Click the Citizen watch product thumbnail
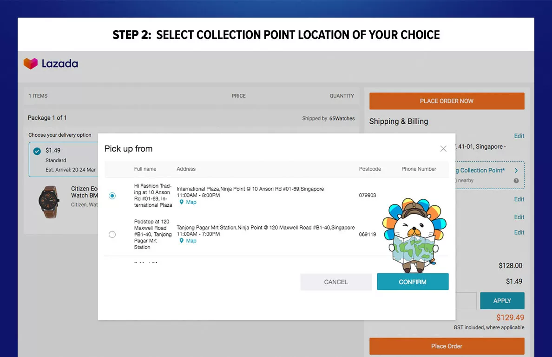Viewport: 552px width, 357px height. point(48,202)
